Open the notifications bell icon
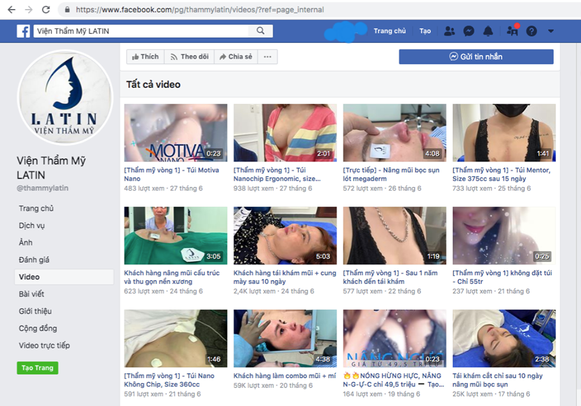The height and width of the screenshot is (406, 581). (x=488, y=31)
